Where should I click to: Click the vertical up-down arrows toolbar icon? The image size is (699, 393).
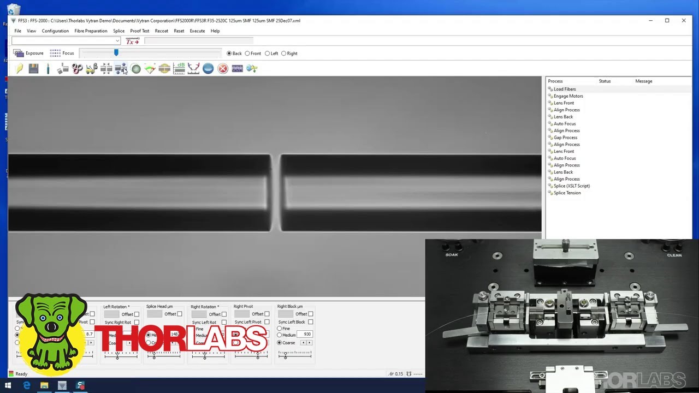click(121, 68)
